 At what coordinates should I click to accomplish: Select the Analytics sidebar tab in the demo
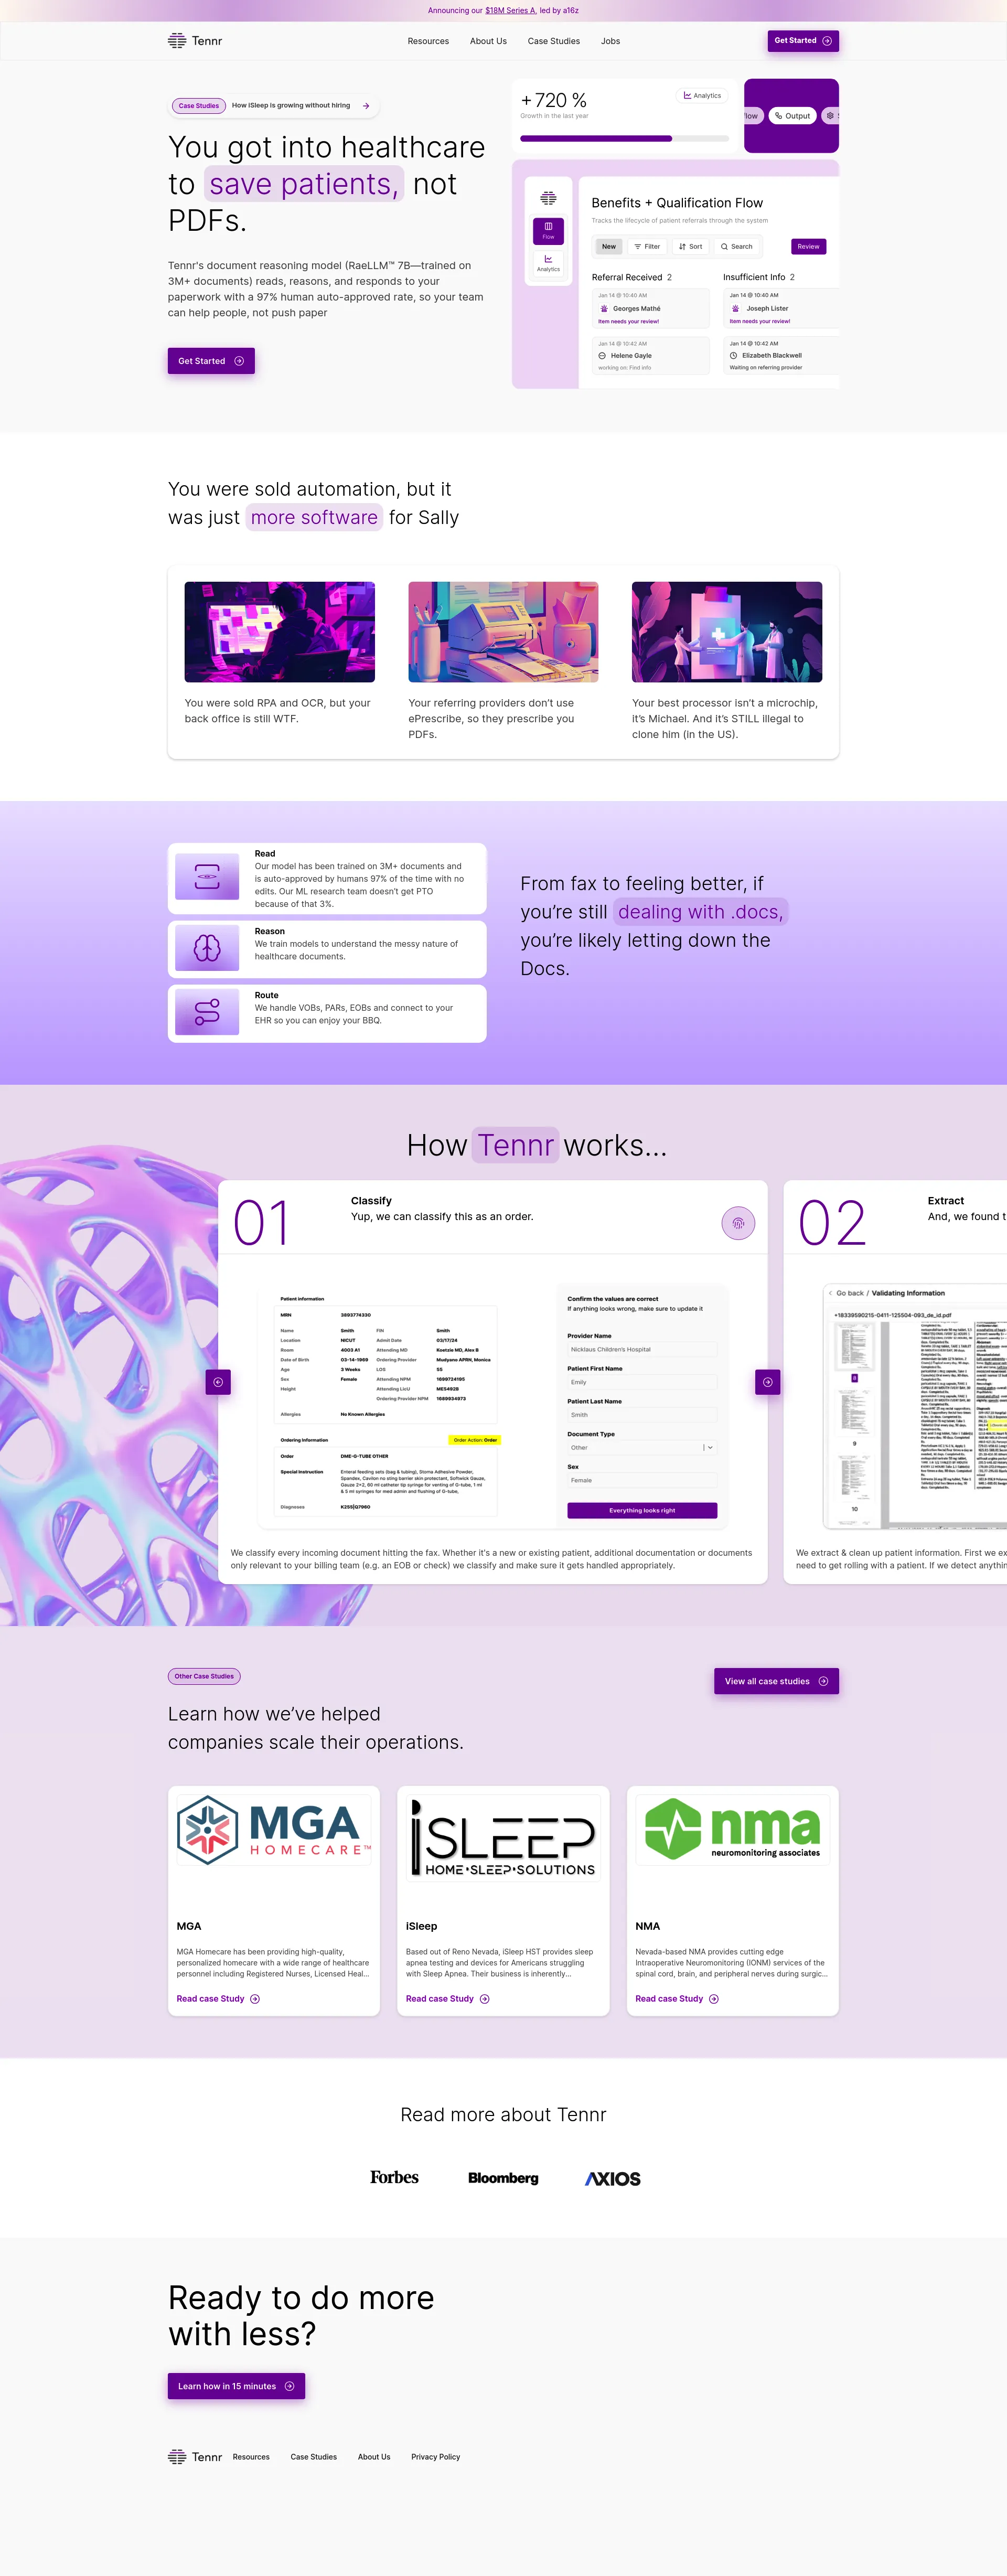[x=548, y=263]
